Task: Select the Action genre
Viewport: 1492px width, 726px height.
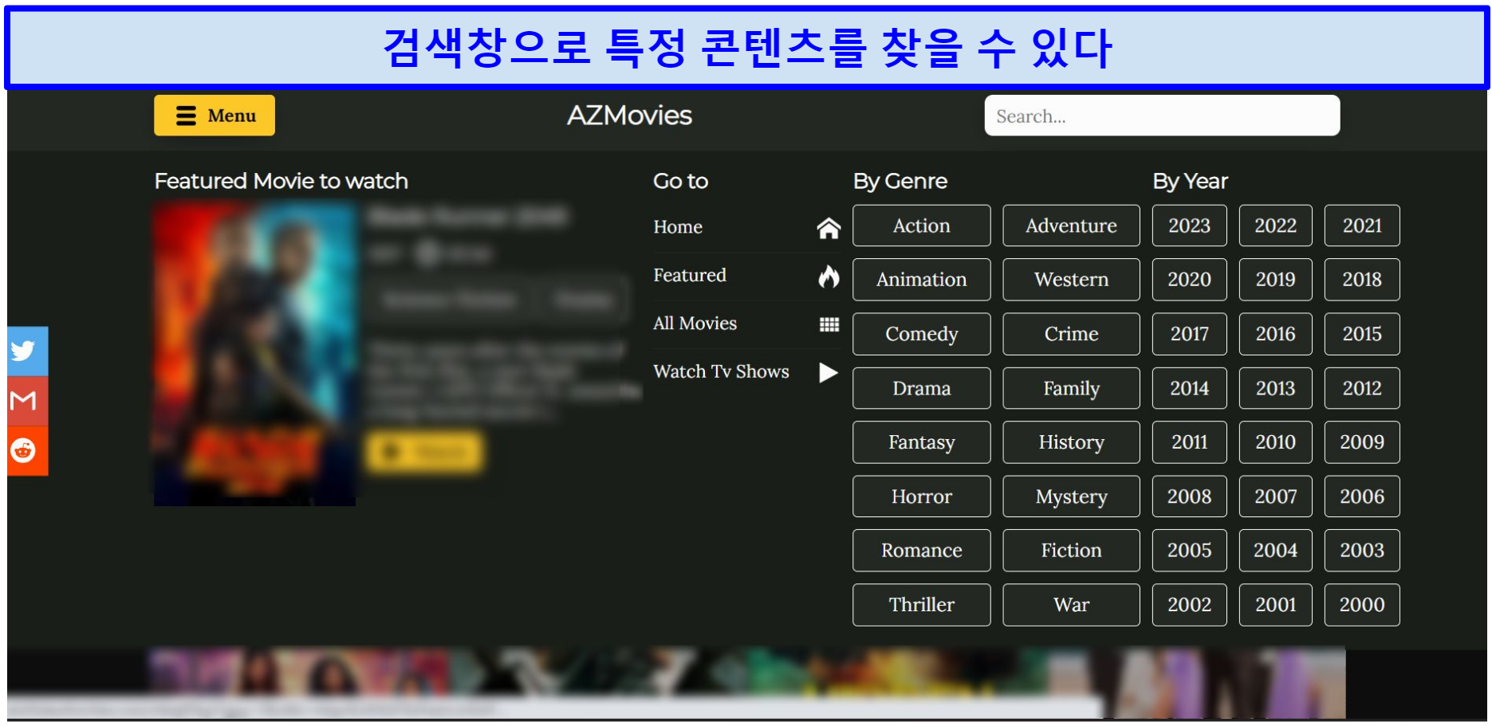Action: tap(921, 226)
